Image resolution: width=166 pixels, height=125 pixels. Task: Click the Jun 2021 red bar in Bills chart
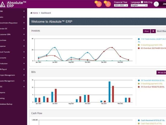pos(56,96)
